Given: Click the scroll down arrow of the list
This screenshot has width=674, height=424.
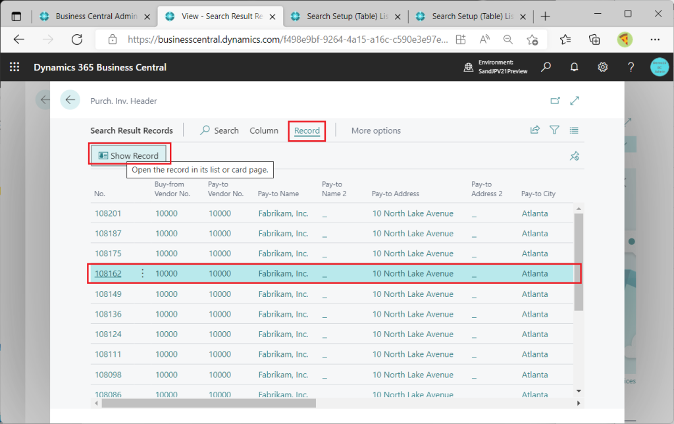Looking at the screenshot, I should coord(579,391).
